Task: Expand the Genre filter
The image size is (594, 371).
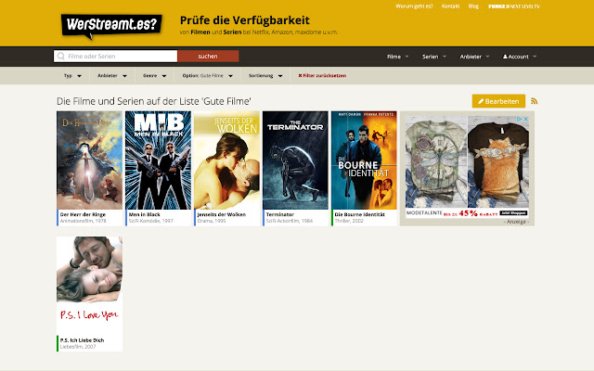Action: (x=154, y=76)
